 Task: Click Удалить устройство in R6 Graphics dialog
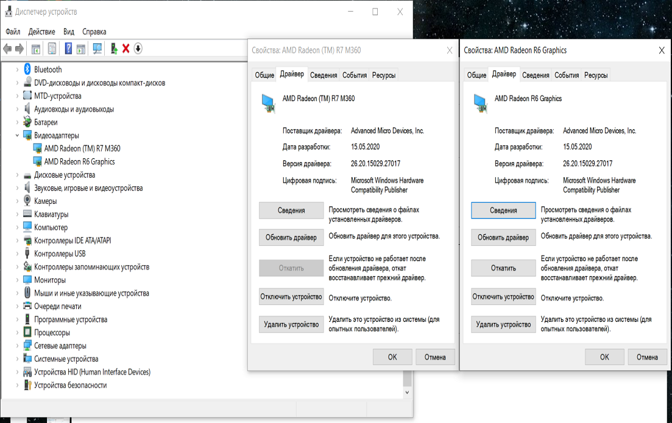(x=503, y=324)
